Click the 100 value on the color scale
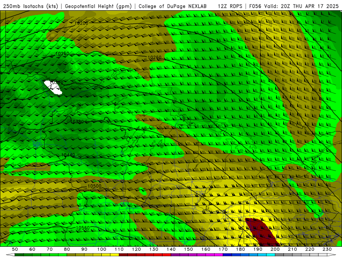The width and height of the screenshot is (342, 257). [x=102, y=249]
